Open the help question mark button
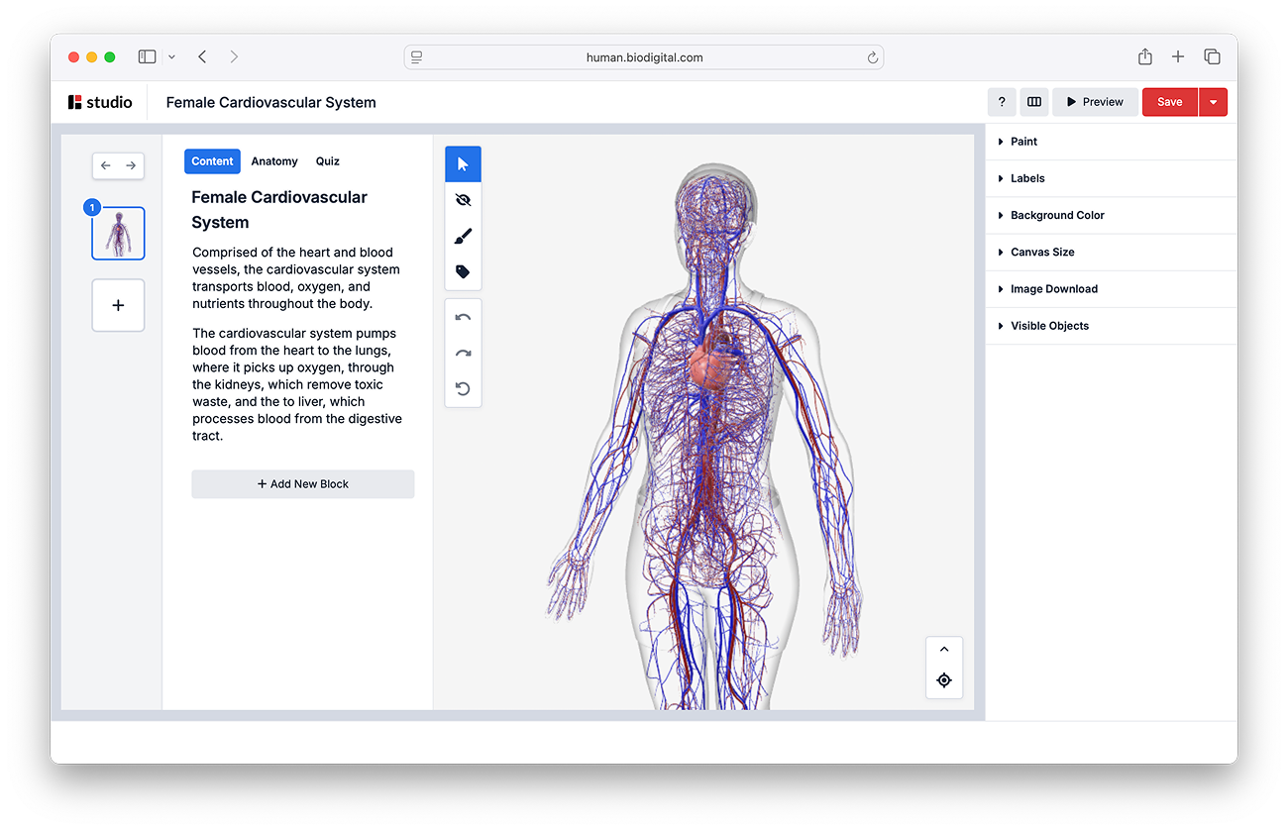This screenshot has width=1288, height=830. 1002,102
